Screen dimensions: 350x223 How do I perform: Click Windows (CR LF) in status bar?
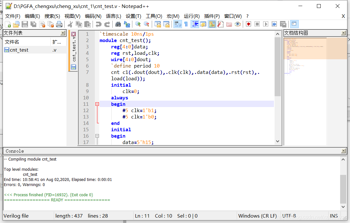tap(257, 216)
